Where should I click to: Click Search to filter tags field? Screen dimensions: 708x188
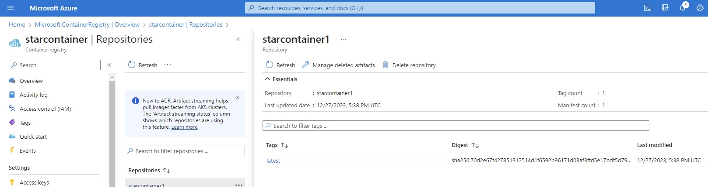click(x=456, y=126)
